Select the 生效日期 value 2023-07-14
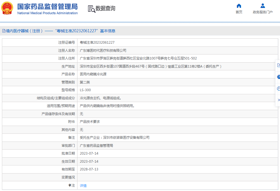 (89, 162)
